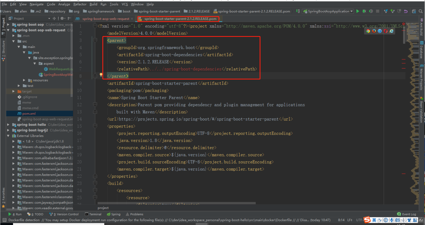Expand the resources folder
425x225 pixels.
pos(24,80)
